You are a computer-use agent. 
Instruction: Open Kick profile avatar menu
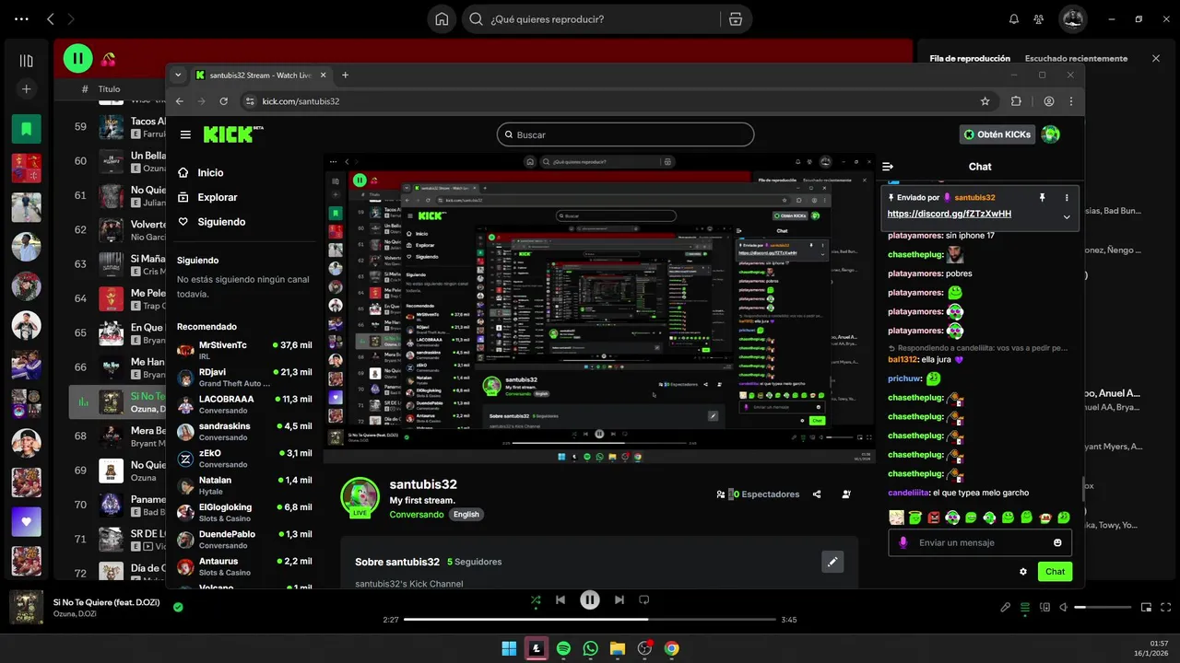click(x=1050, y=134)
